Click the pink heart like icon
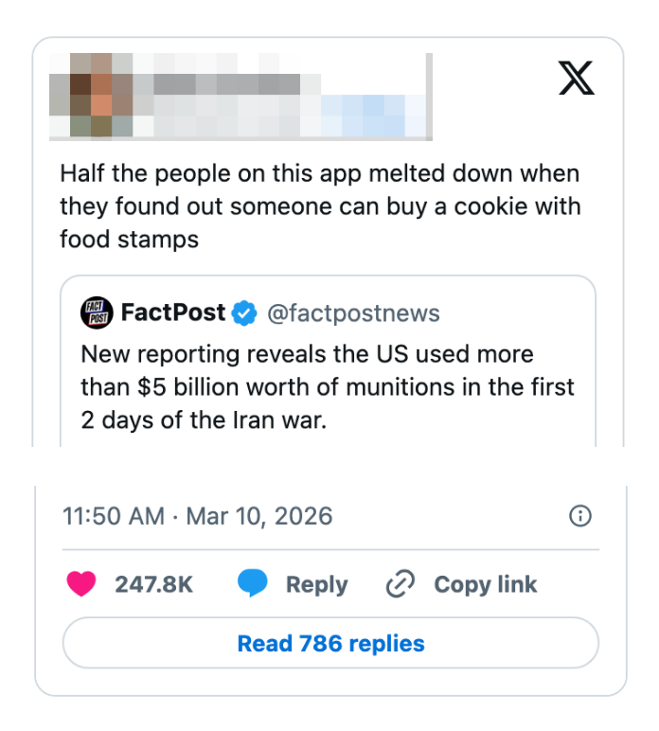Image resolution: width=659 pixels, height=731 pixels. coord(82,584)
